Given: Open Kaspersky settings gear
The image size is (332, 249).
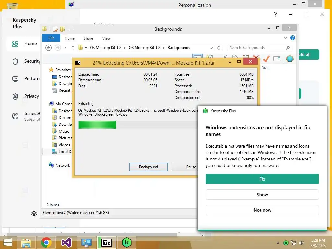Looking at the screenshot, I should 34,214.
